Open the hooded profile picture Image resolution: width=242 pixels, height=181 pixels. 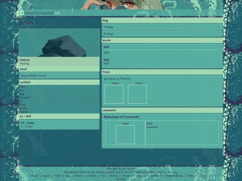coord(59,43)
